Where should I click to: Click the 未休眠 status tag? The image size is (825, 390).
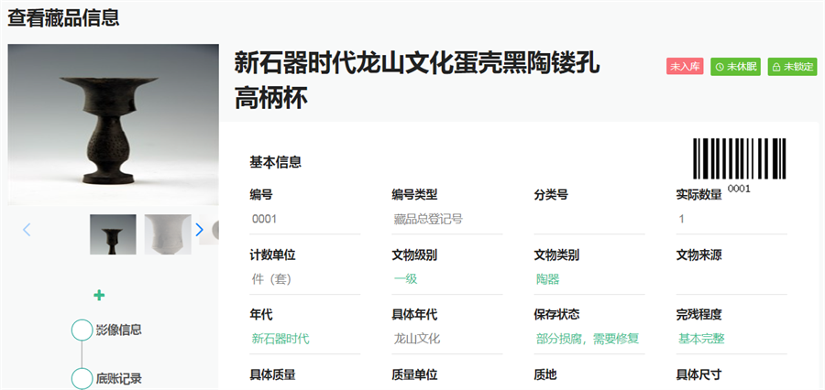735,67
